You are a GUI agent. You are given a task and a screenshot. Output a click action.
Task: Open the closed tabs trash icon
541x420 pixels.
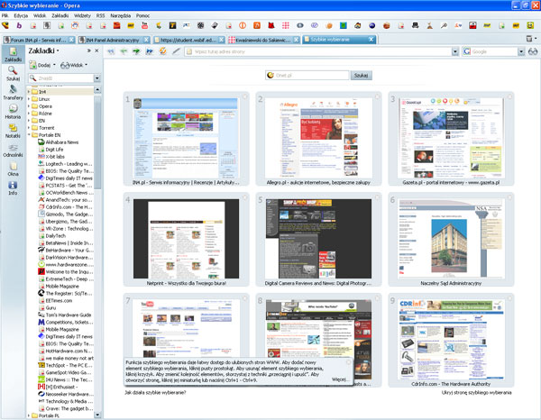(x=529, y=39)
